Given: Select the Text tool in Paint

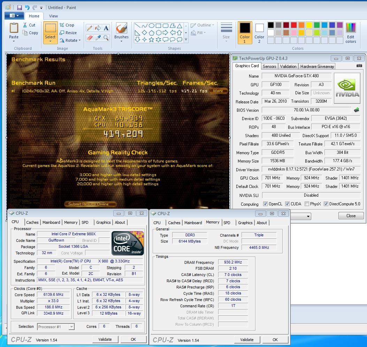Looking at the screenshot, I should (x=106, y=28).
